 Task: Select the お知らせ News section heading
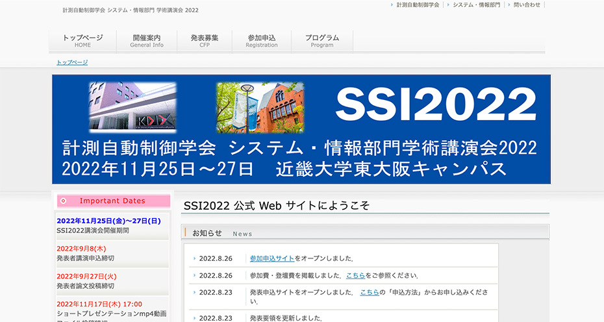[x=222, y=234]
